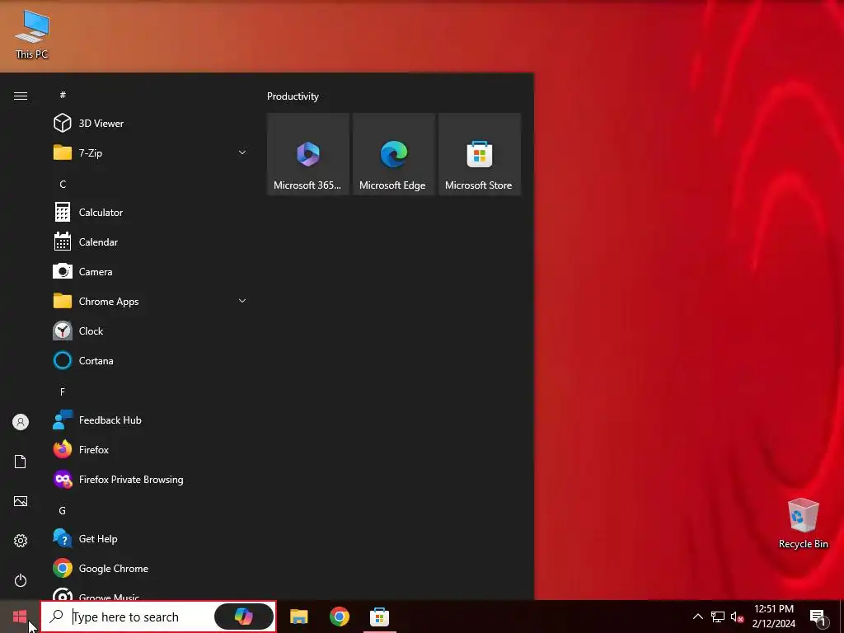
Task: Jump to the 'C' letter group header
Action: tap(63, 184)
